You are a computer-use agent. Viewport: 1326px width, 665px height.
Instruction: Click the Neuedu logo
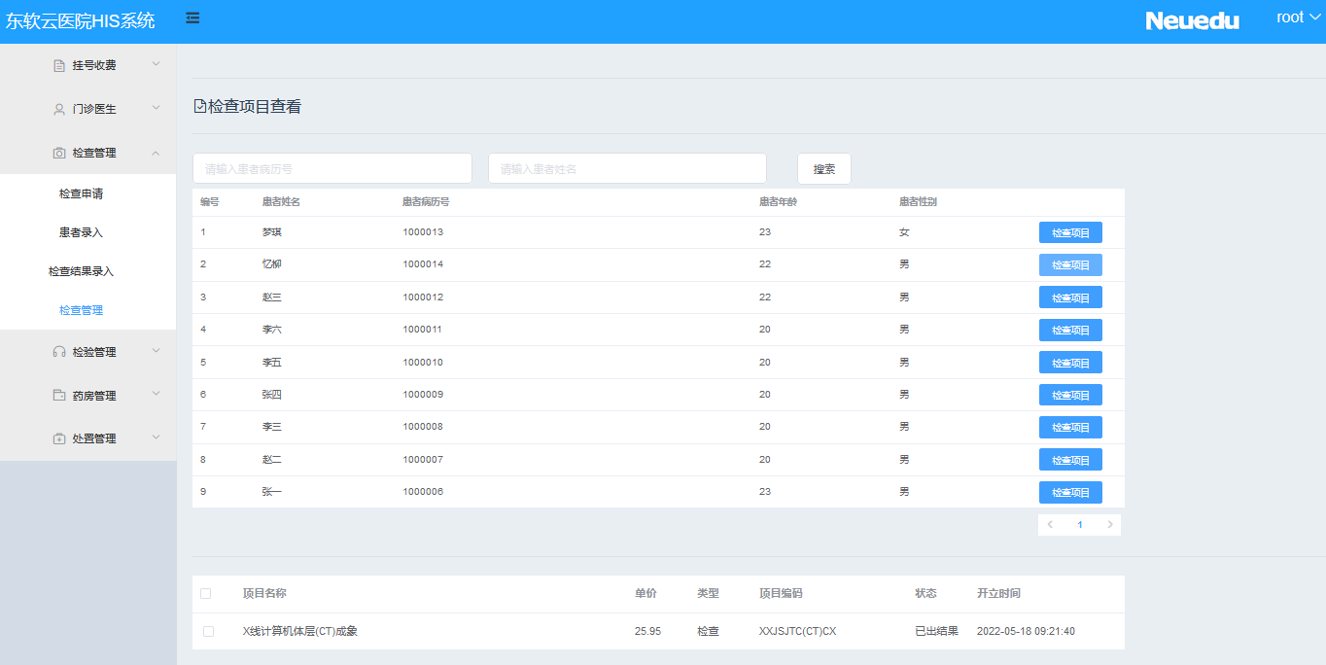coord(1192,20)
